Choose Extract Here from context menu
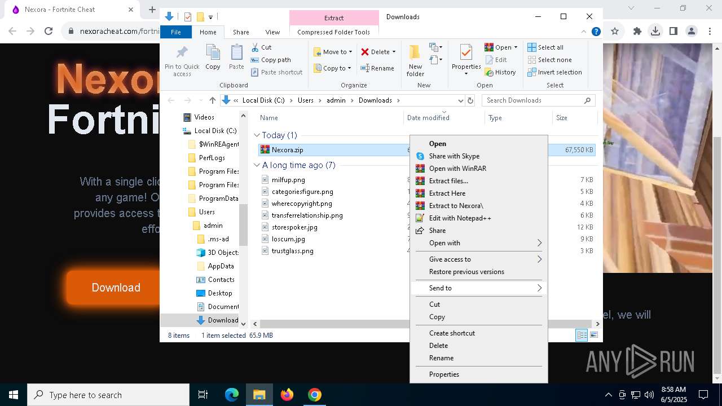 point(478,193)
